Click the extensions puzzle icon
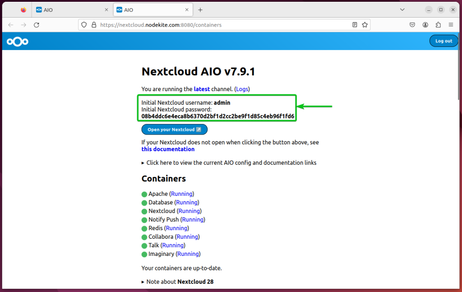 (x=438, y=25)
